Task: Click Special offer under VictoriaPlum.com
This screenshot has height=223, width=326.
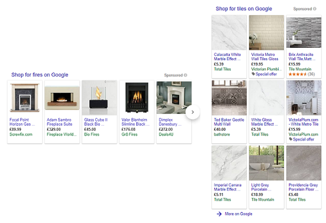Action: tap(303, 139)
